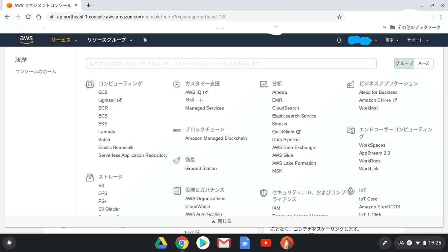Open the ChromeOS launcher button
The height and width of the screenshot is (252, 448).
click(9, 243)
